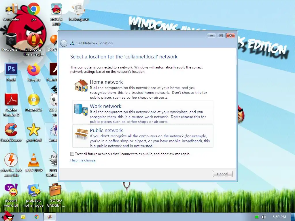Open the loldongs.txt file icon
295x221 pixels.
(x=79, y=12)
